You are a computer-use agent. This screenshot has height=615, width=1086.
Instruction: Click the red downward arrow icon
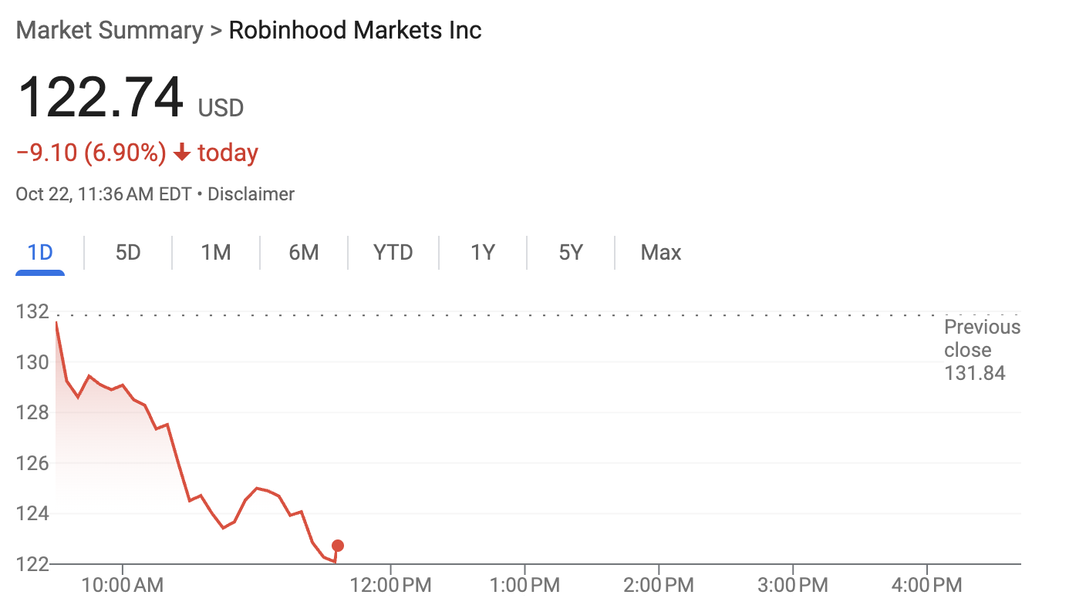pyautogui.click(x=182, y=152)
